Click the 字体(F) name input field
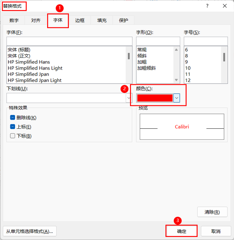 [x=69, y=41]
